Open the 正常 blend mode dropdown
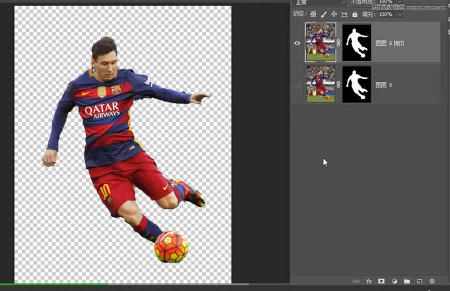The height and width of the screenshot is (291, 450). click(320, 2)
